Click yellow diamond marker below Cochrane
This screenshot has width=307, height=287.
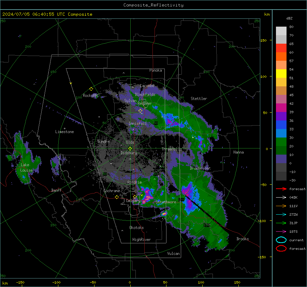pos(117,197)
